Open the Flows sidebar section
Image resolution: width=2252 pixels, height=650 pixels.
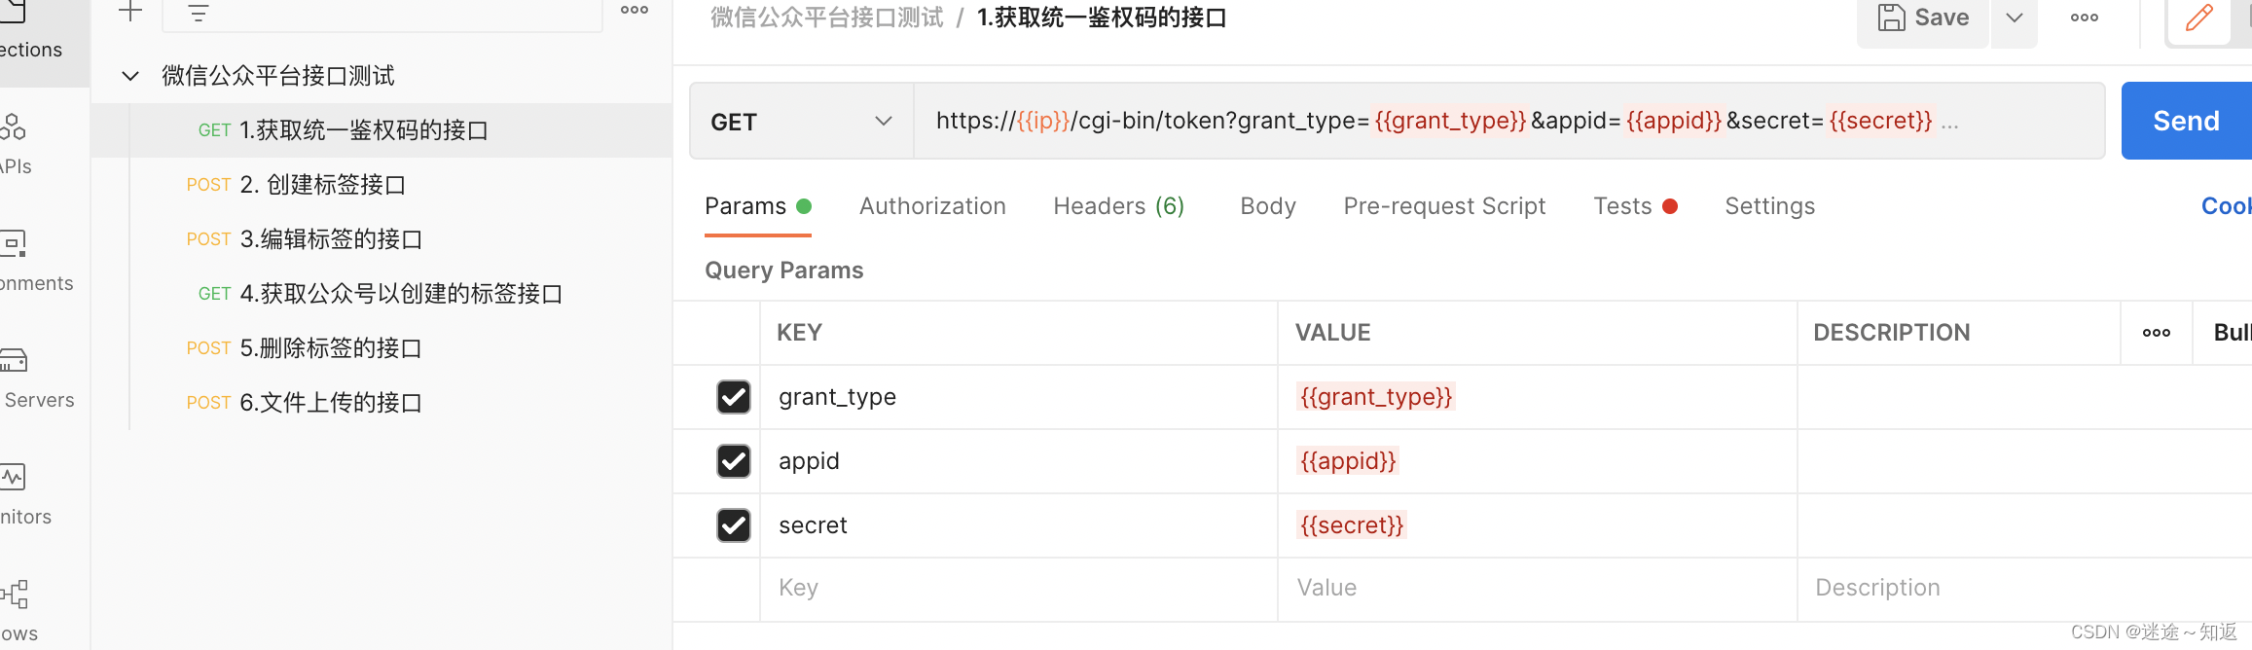coord(18,609)
